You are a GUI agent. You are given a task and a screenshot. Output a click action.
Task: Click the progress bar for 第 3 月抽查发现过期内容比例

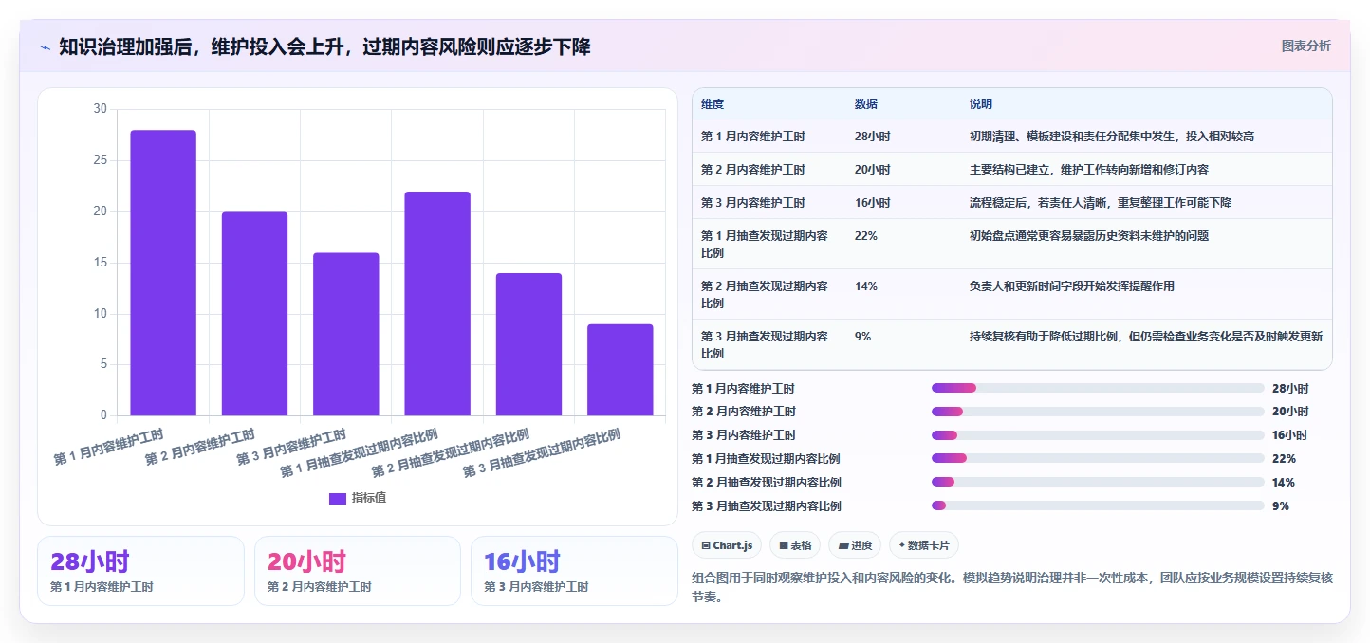[1098, 505]
